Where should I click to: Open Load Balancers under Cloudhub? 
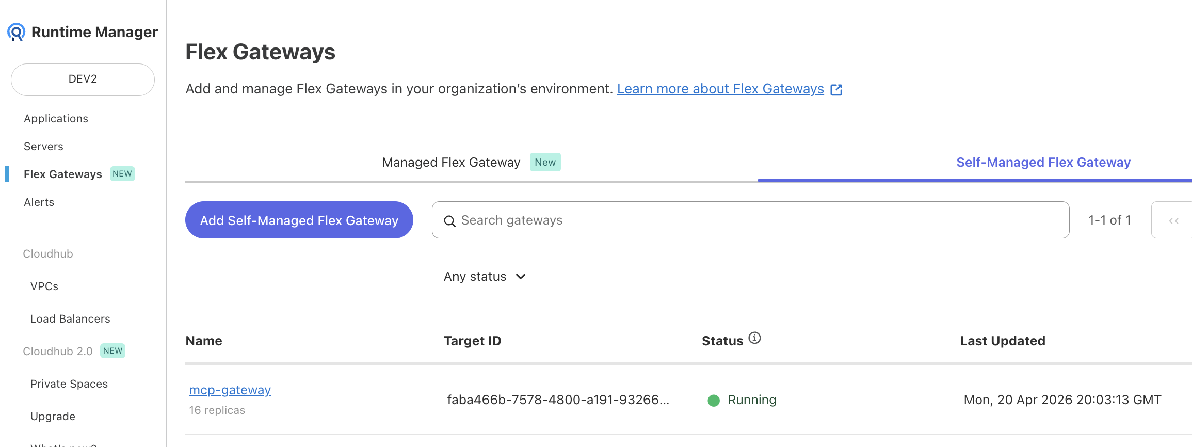click(x=70, y=319)
